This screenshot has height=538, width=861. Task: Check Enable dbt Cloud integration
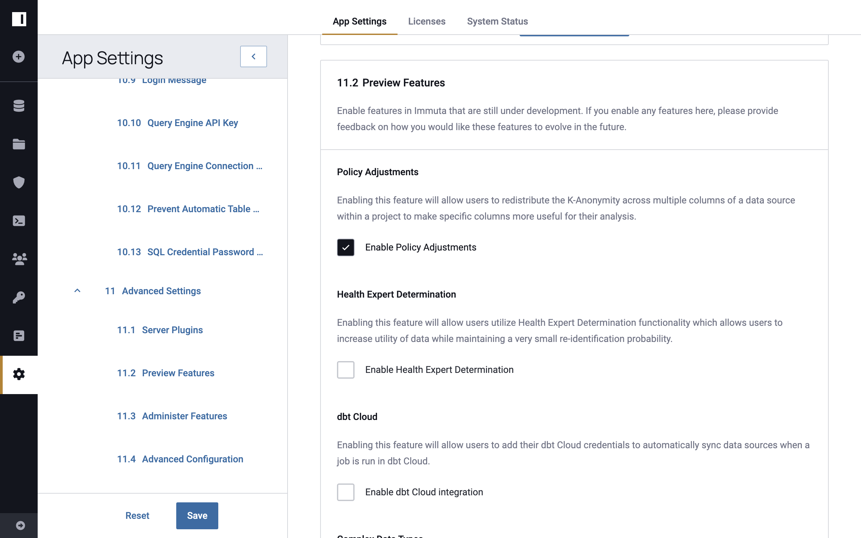[345, 492]
